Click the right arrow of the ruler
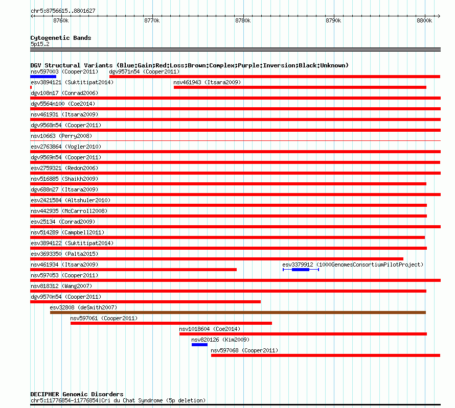 tap(439, 16)
